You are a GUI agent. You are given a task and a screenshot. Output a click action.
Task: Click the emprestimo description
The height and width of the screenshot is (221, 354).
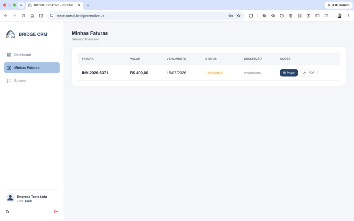[252, 73]
